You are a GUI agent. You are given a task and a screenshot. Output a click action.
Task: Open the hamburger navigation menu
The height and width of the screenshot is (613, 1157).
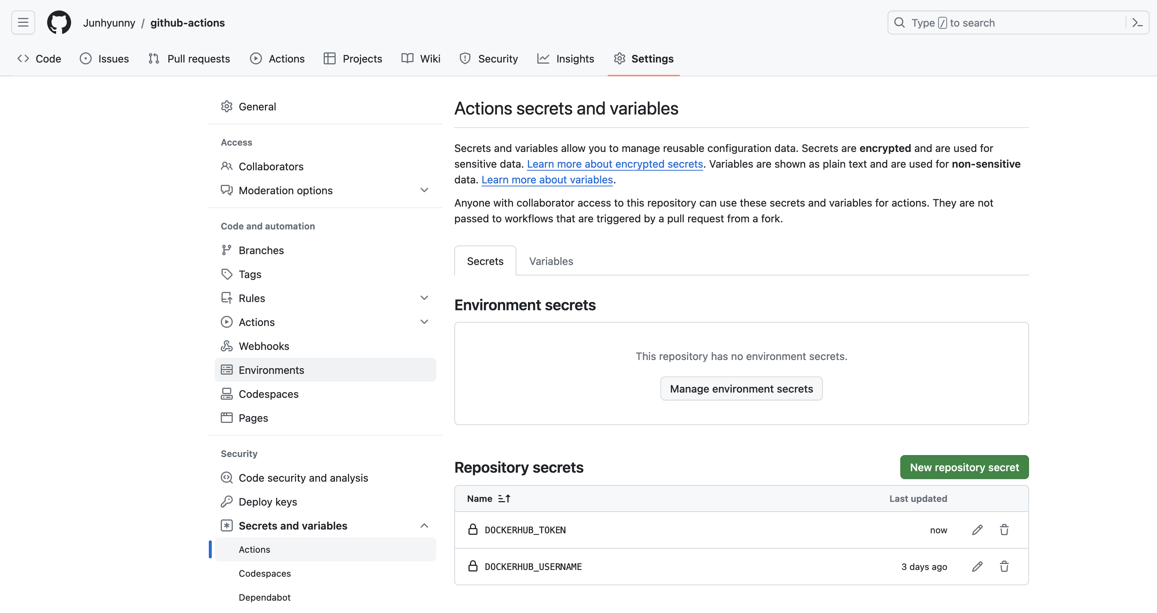[x=23, y=22]
